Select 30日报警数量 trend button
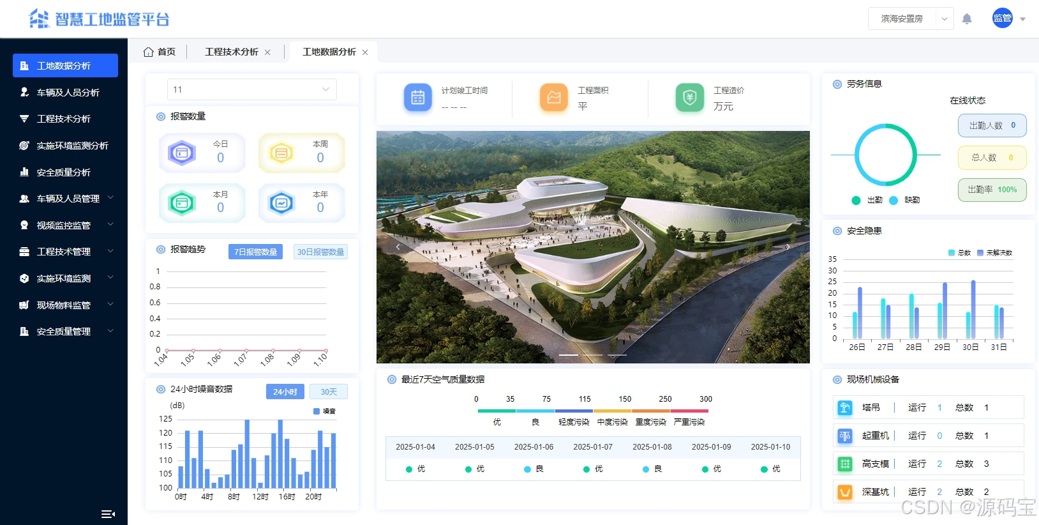This screenshot has width=1039, height=525. [320, 252]
